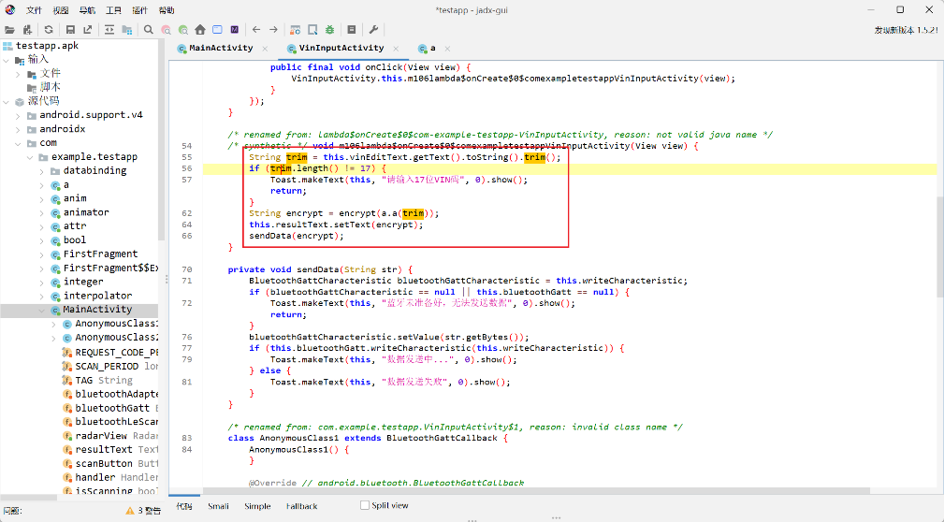944x522 pixels.
Task: Click the open file folder toolbar icon
Action: [9, 30]
